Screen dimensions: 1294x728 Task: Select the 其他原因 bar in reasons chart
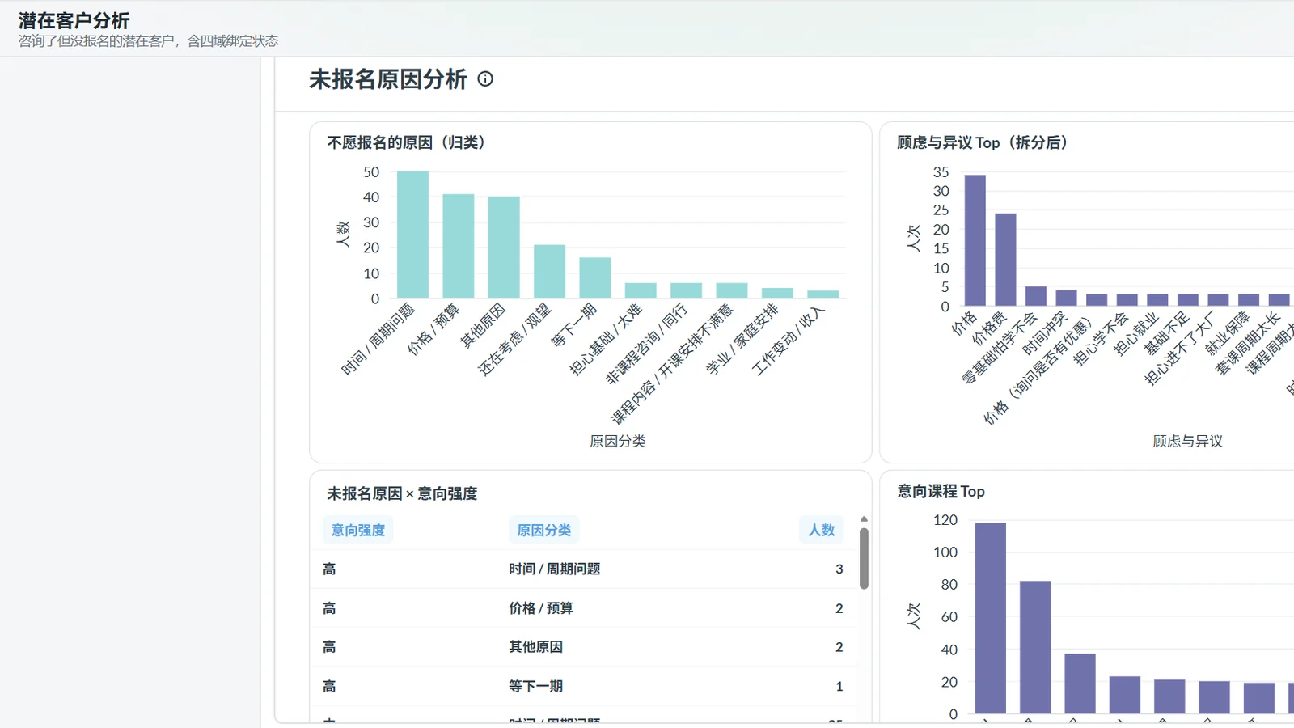click(504, 248)
